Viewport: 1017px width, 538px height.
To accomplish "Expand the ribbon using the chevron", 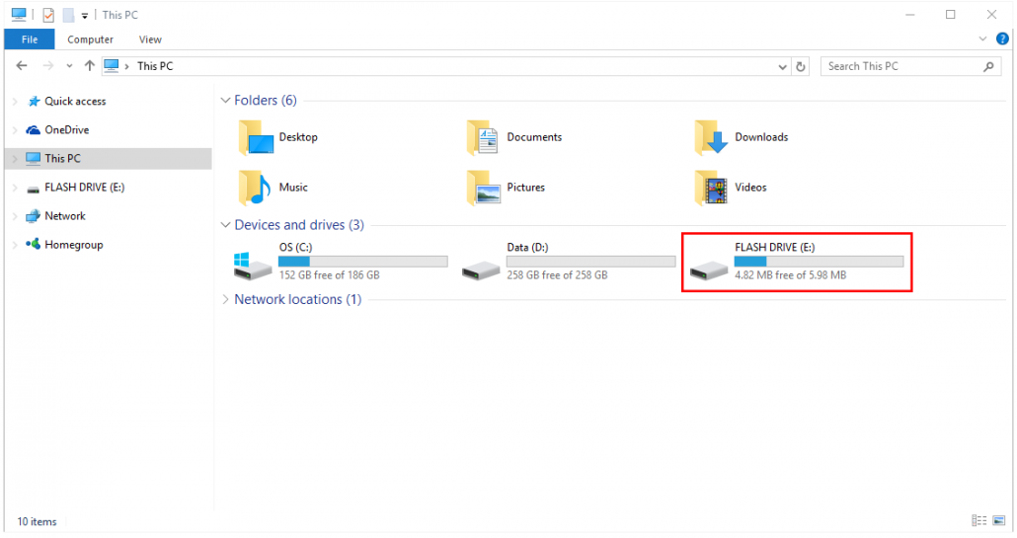I will [982, 38].
